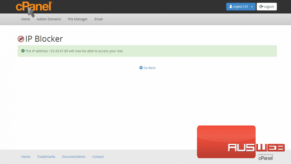
Task: Follow the Go Back link
Action: pos(148,68)
